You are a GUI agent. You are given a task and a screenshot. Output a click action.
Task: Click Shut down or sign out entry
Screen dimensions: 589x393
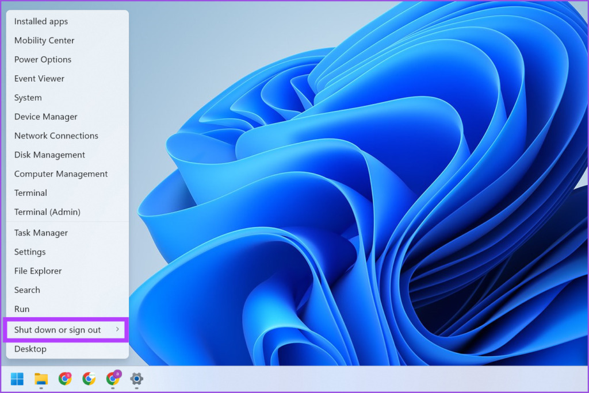point(66,330)
